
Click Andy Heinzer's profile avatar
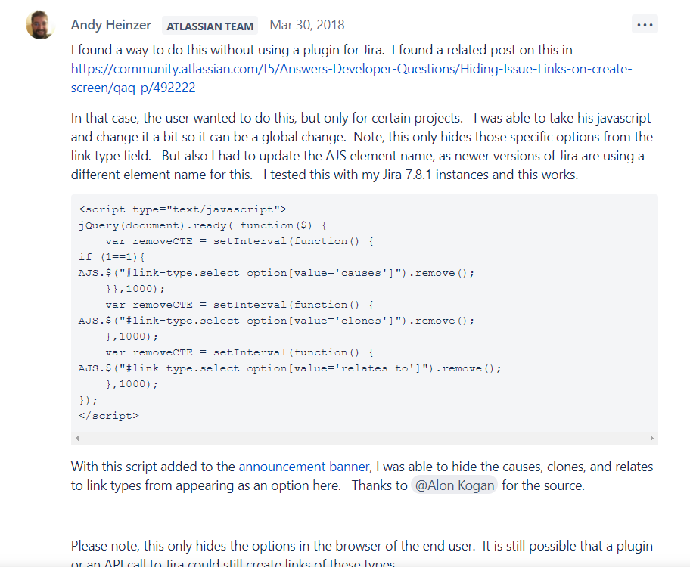click(41, 25)
